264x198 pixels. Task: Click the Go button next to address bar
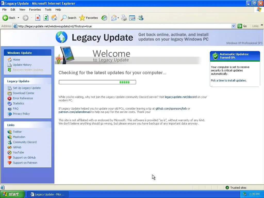pos(242,26)
